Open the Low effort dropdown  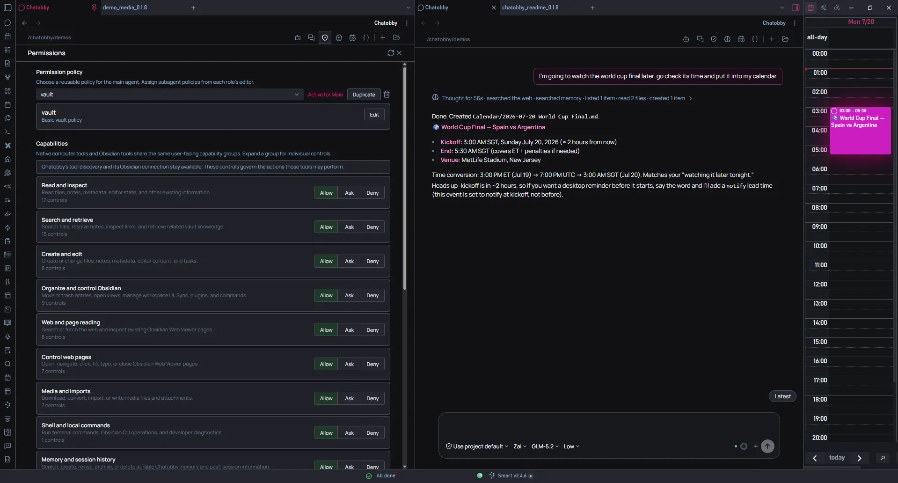coord(571,446)
